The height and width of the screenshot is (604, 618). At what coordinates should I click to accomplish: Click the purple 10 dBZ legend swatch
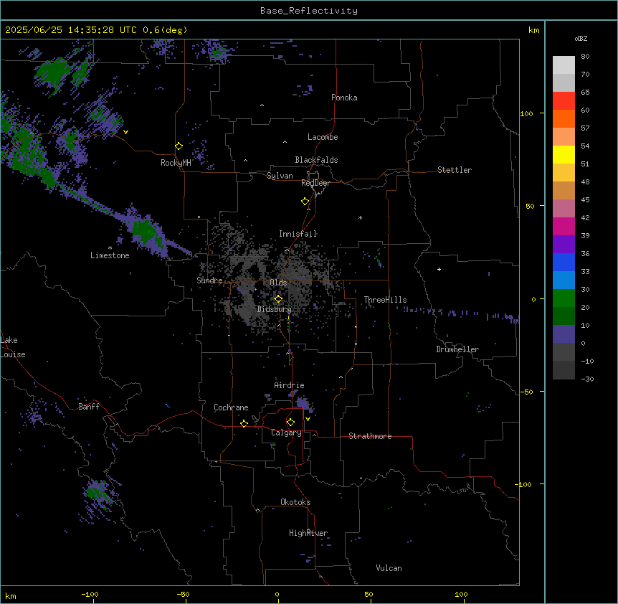point(564,334)
